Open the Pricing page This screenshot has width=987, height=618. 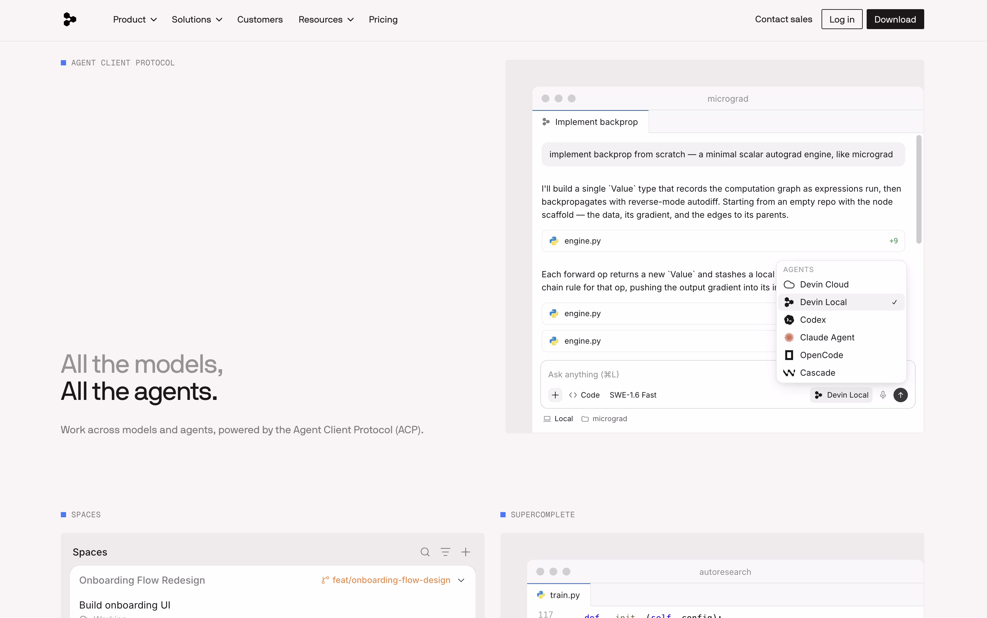383,20
